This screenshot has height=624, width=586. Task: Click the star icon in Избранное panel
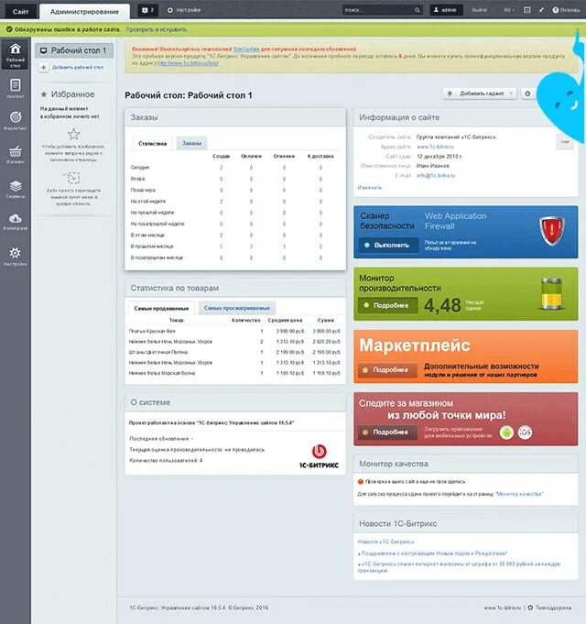pos(73,134)
